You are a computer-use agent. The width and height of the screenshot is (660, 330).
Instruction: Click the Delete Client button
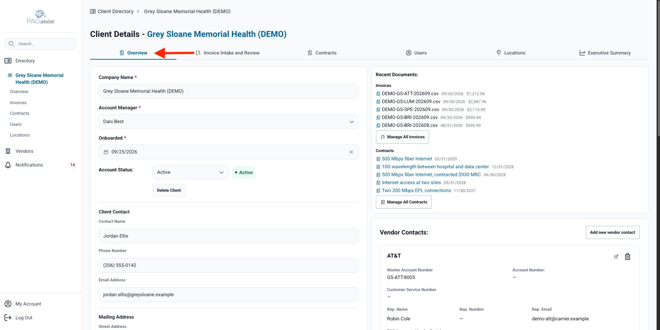(169, 190)
